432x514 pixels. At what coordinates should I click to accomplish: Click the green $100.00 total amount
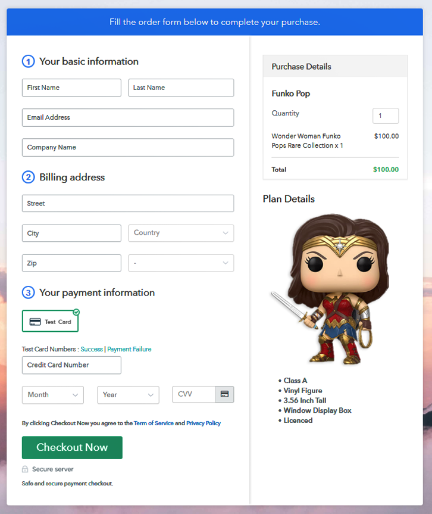[386, 170]
